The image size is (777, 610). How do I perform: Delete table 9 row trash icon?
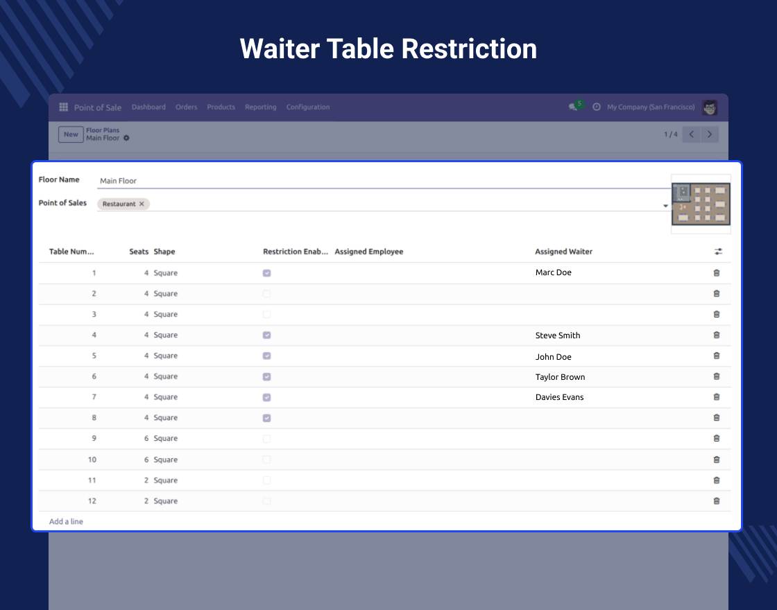coord(717,438)
